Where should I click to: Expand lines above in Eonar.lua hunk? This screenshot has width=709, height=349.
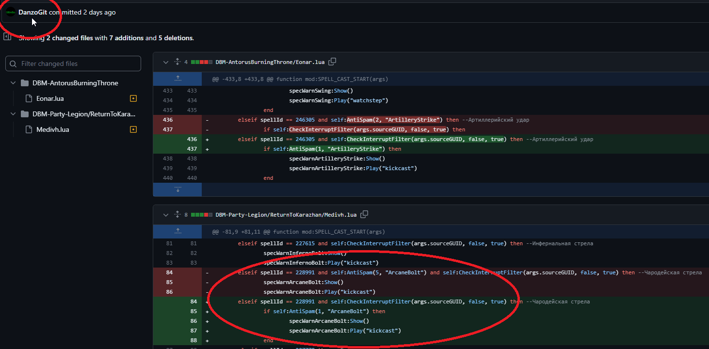pyautogui.click(x=177, y=79)
